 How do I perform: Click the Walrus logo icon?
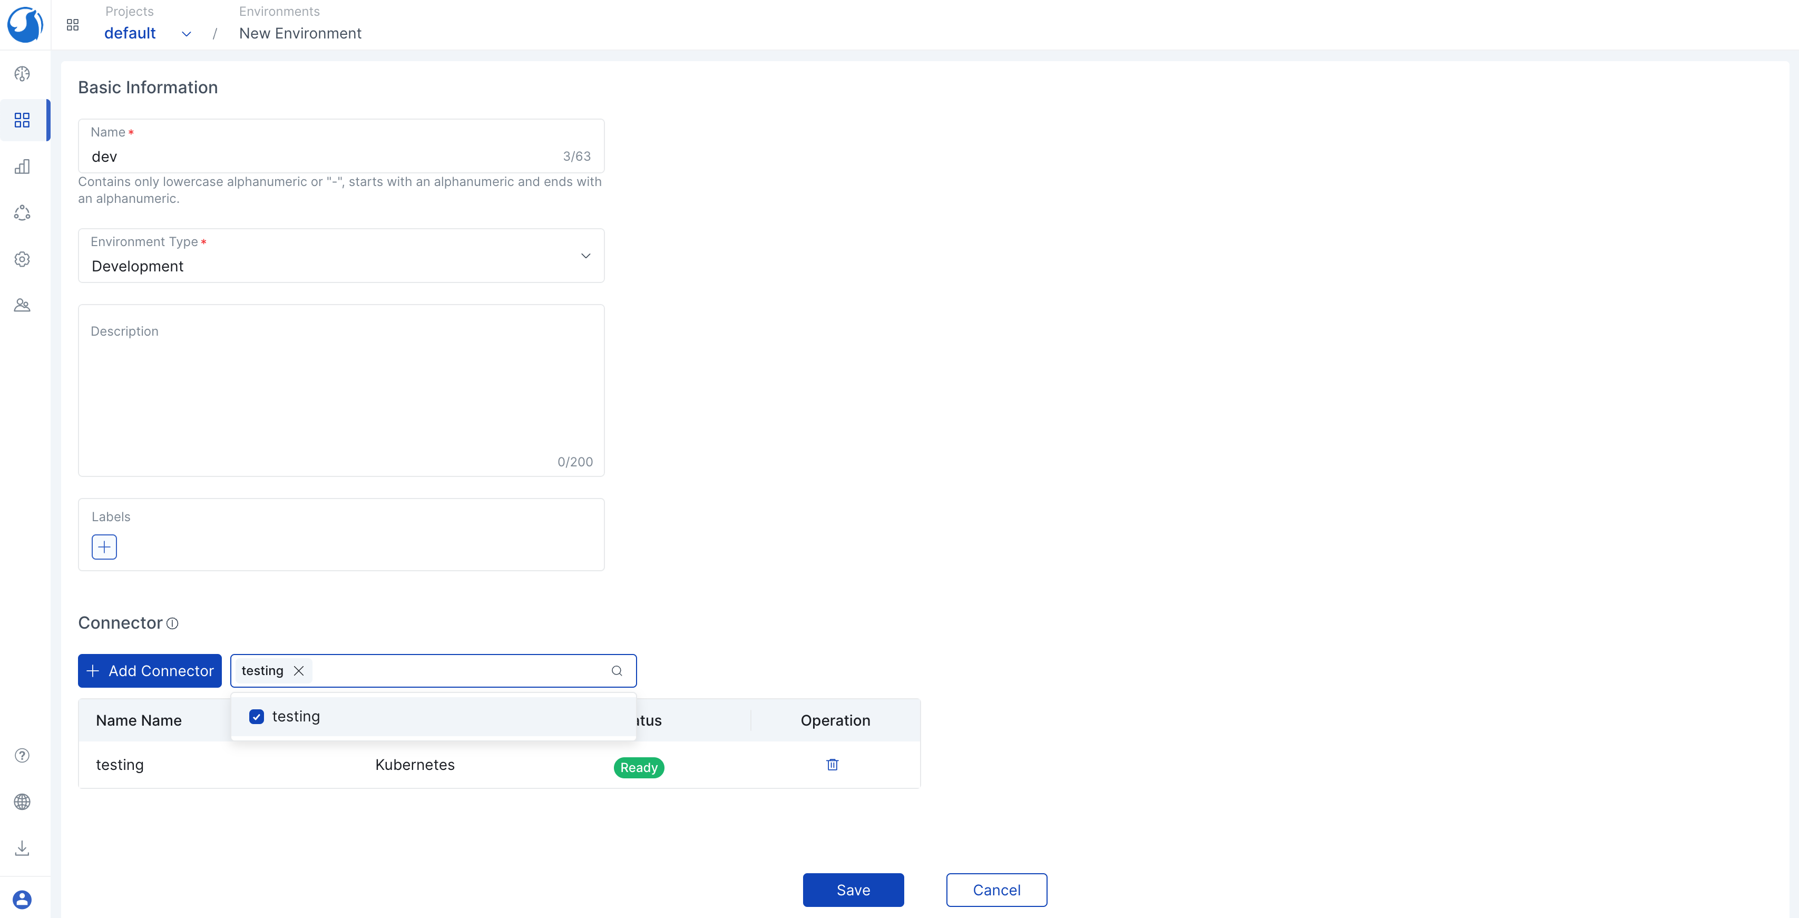pyautogui.click(x=24, y=24)
